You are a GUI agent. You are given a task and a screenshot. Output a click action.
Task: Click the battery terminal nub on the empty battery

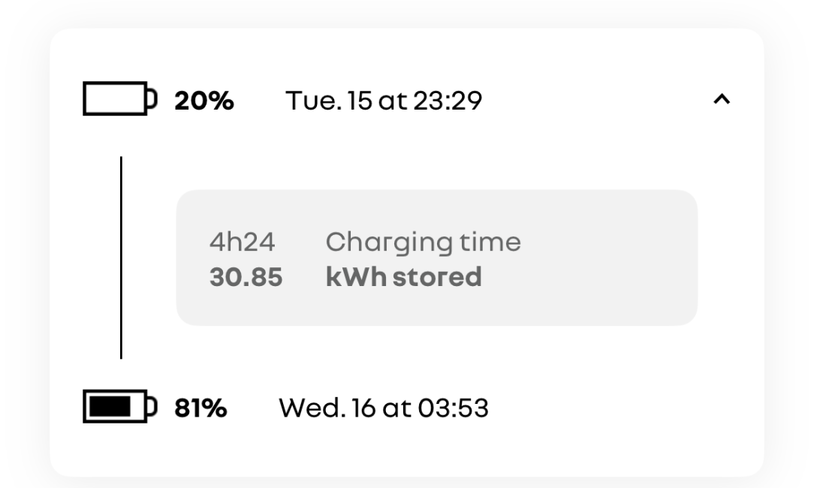click(152, 98)
